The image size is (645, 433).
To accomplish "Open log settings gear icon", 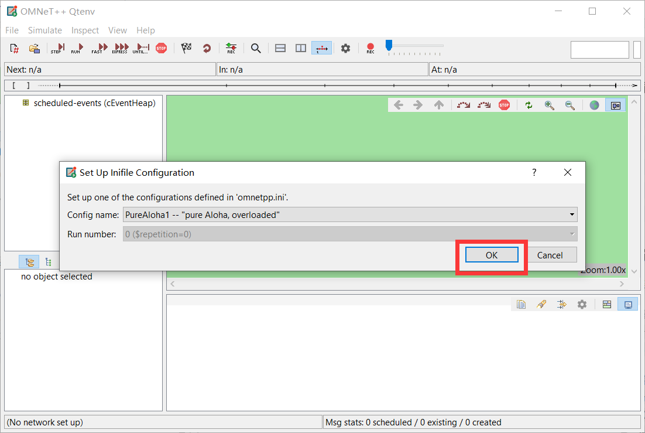I will pos(582,305).
